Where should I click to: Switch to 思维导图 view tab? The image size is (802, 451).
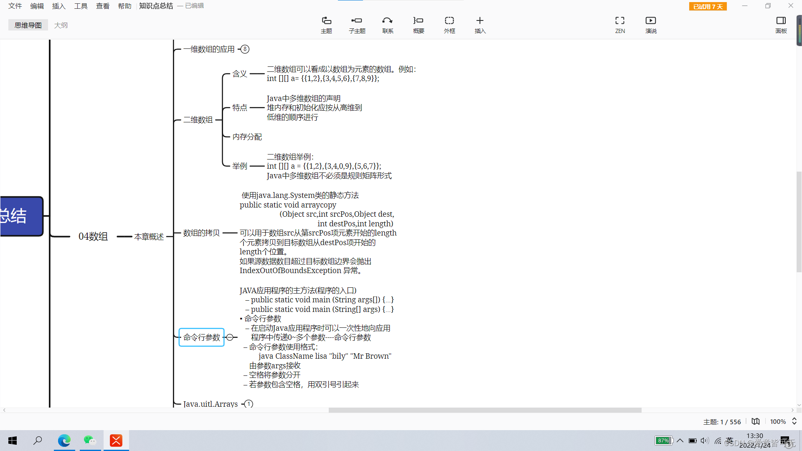pos(28,25)
